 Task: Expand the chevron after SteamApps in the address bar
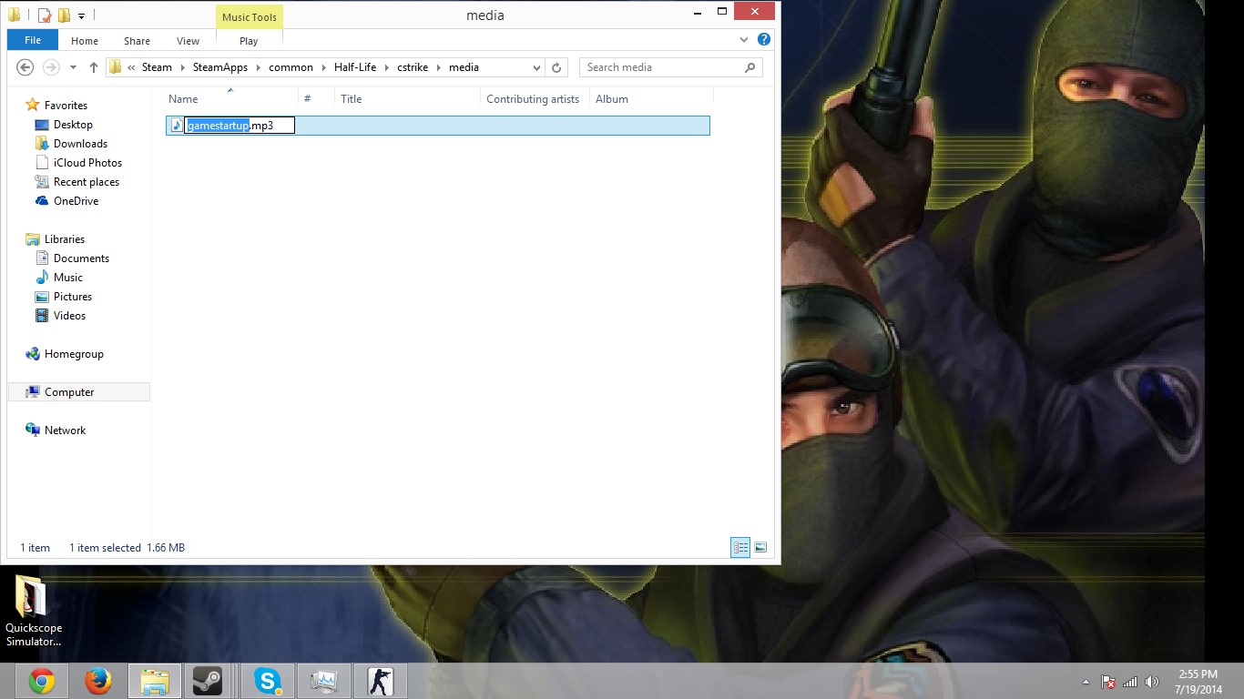click(x=259, y=67)
